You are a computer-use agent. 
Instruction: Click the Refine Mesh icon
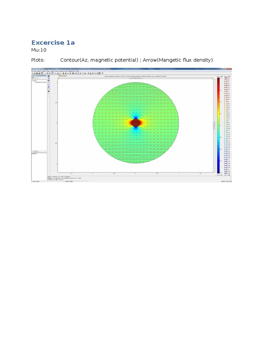[58, 73]
